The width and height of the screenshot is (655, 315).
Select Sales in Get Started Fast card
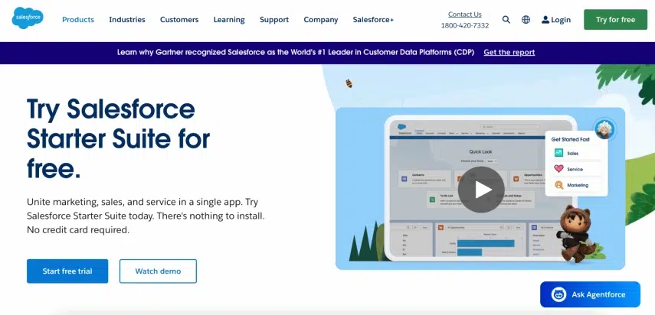[573, 154]
